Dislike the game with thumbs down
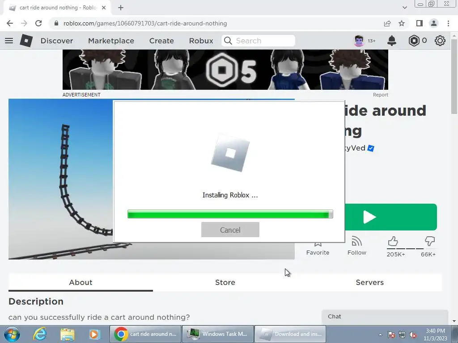 [430, 242]
